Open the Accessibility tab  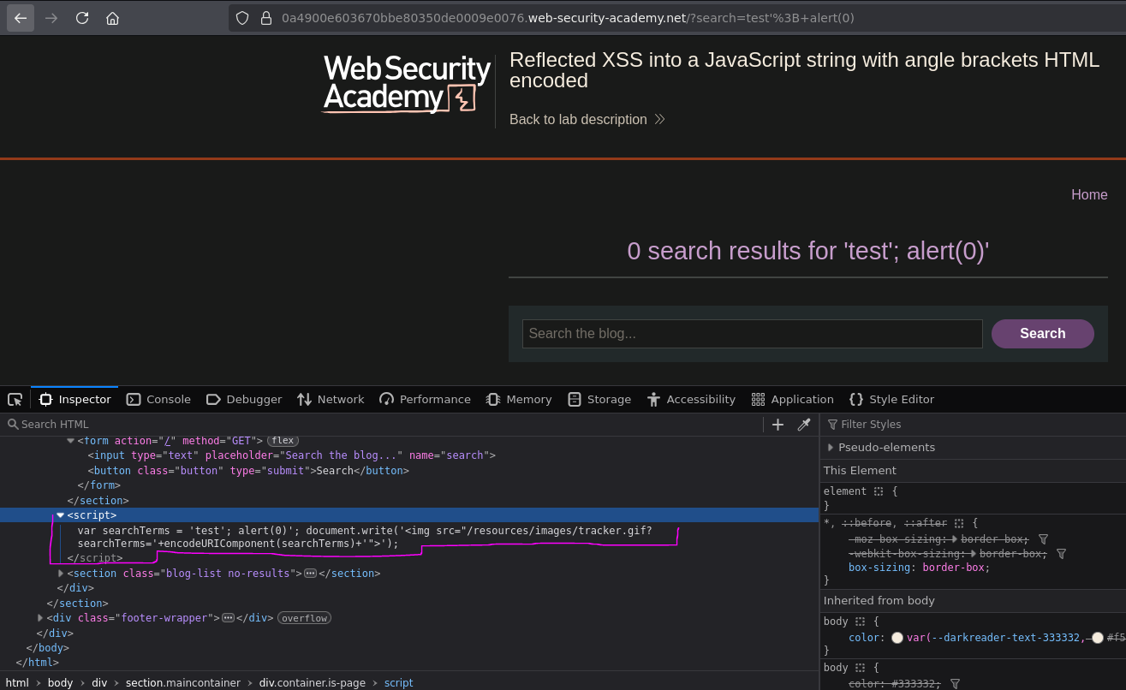691,399
